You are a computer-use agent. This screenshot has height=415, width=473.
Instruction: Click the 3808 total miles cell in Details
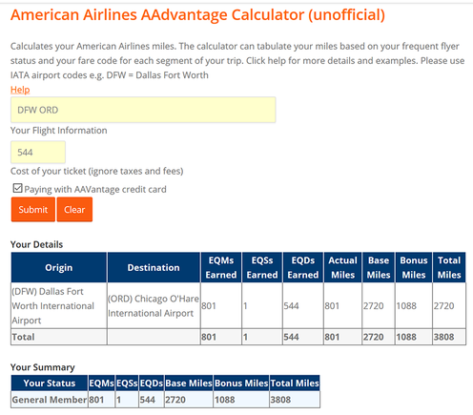449,337
